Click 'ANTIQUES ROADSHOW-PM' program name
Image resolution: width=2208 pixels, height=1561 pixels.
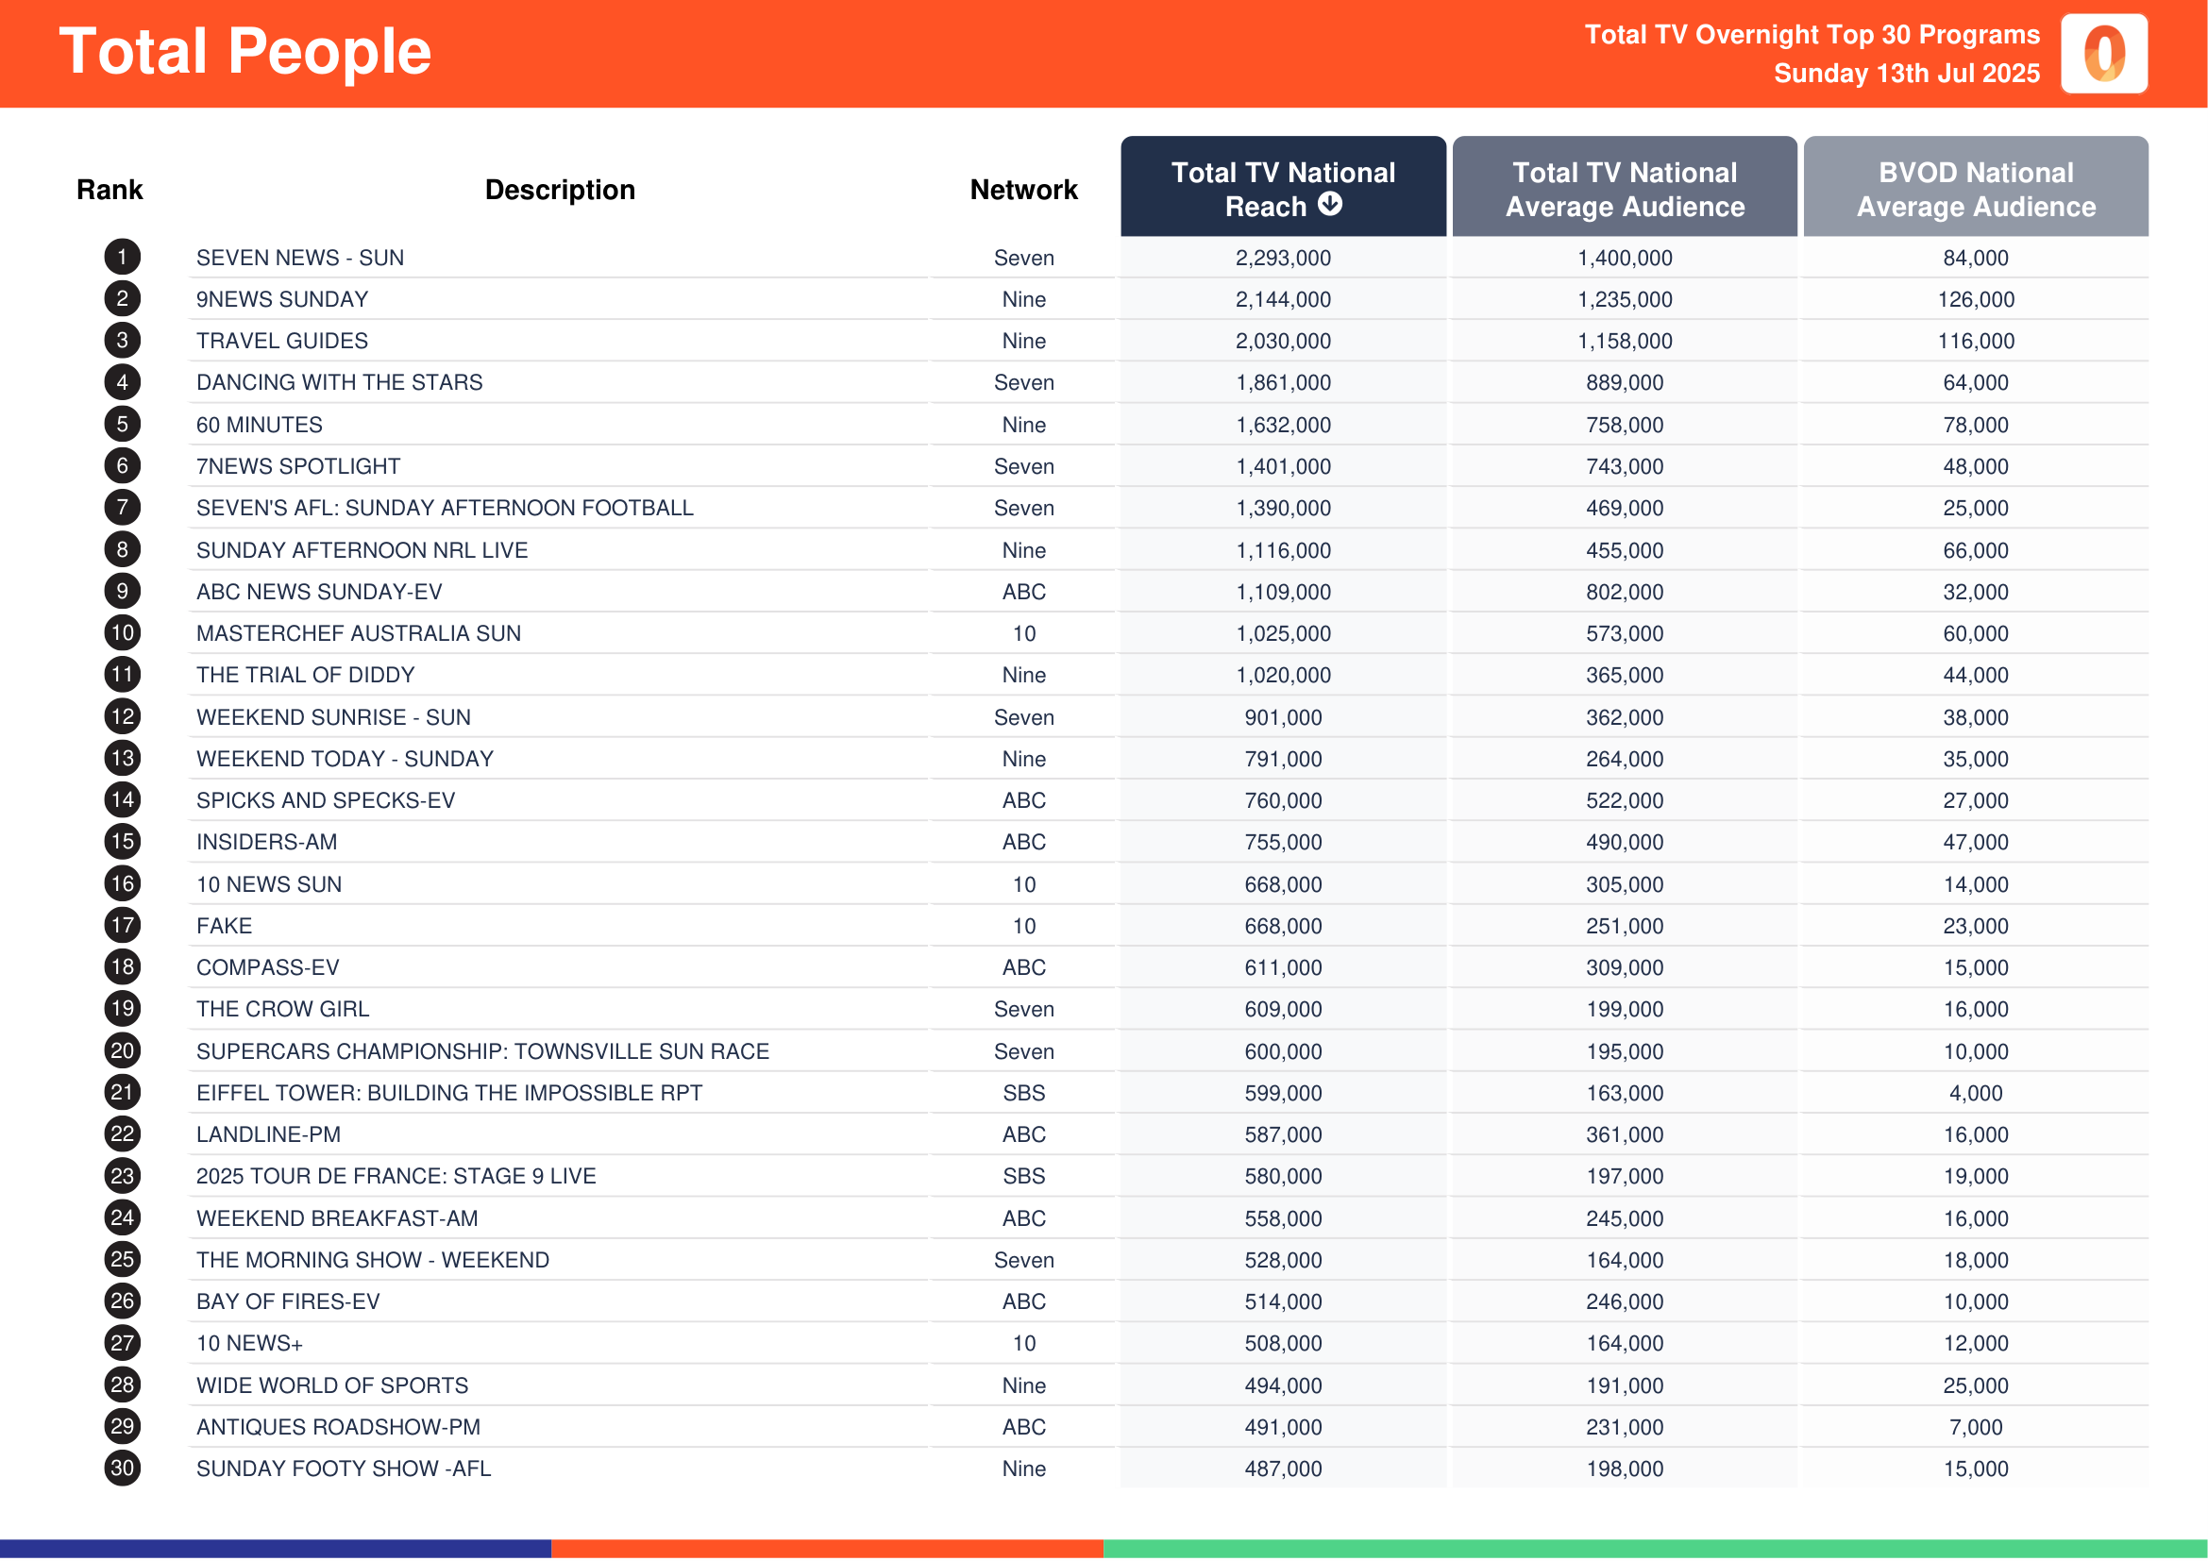click(338, 1427)
